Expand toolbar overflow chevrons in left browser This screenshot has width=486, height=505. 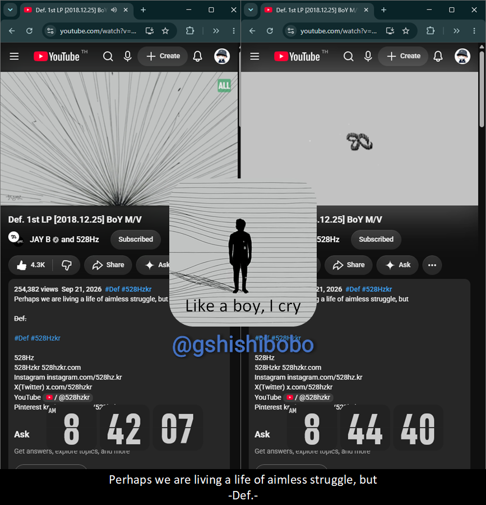click(216, 31)
